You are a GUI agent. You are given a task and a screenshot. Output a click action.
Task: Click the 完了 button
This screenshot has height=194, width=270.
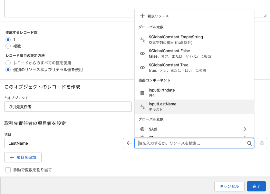coord(256,186)
